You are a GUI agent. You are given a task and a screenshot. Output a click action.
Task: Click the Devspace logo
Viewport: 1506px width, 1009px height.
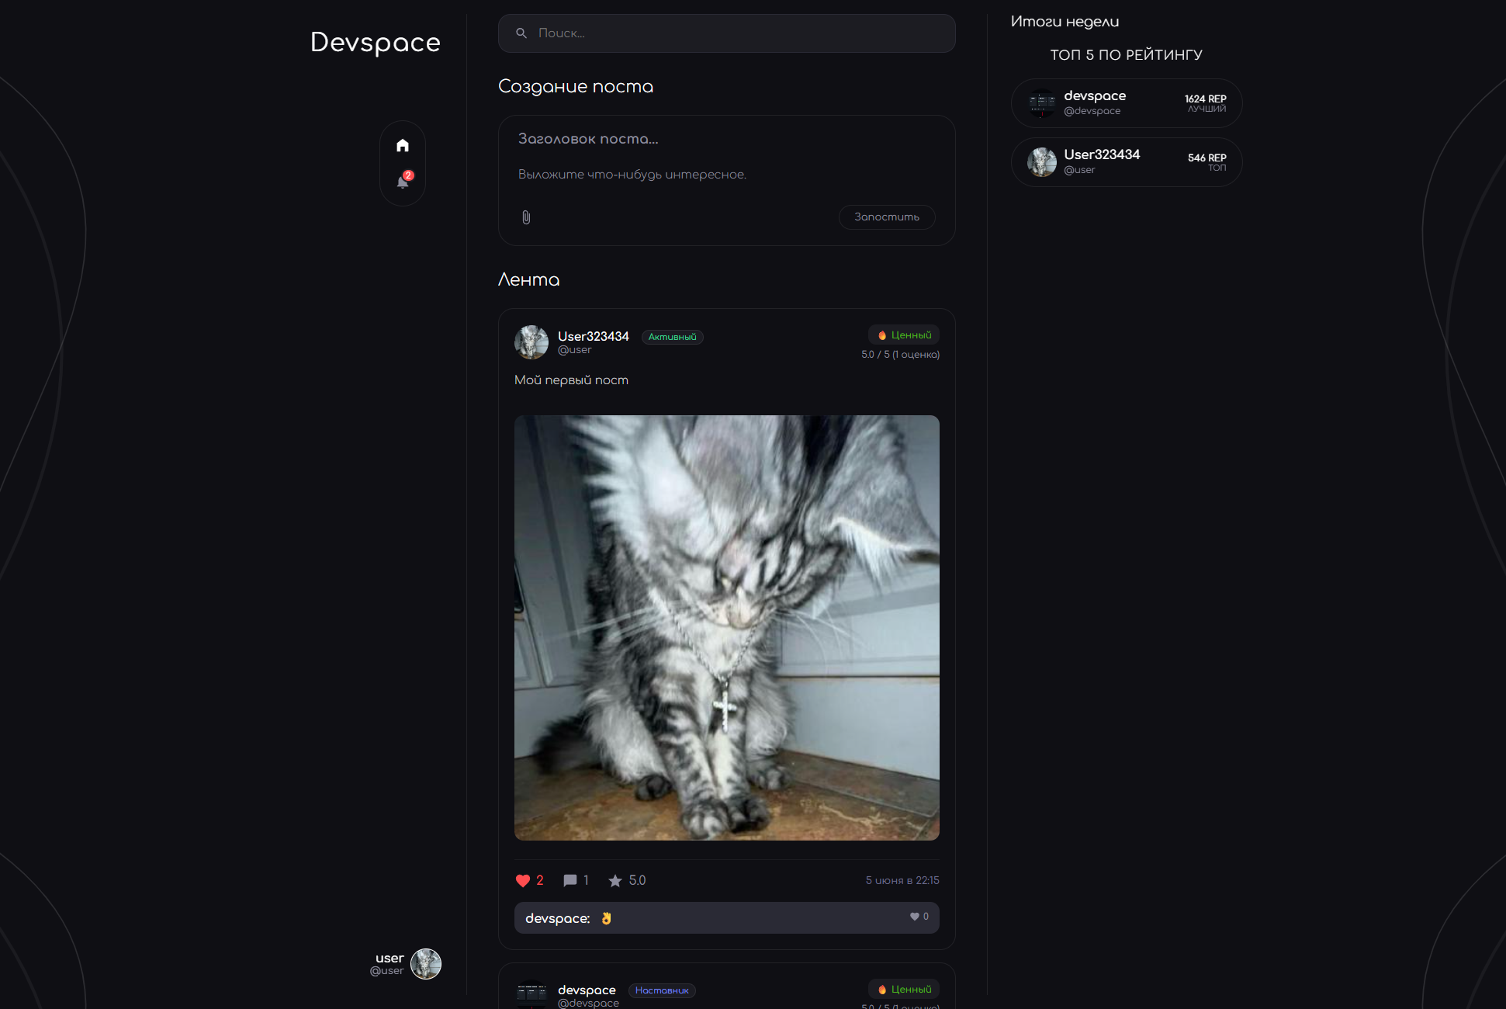pos(376,43)
